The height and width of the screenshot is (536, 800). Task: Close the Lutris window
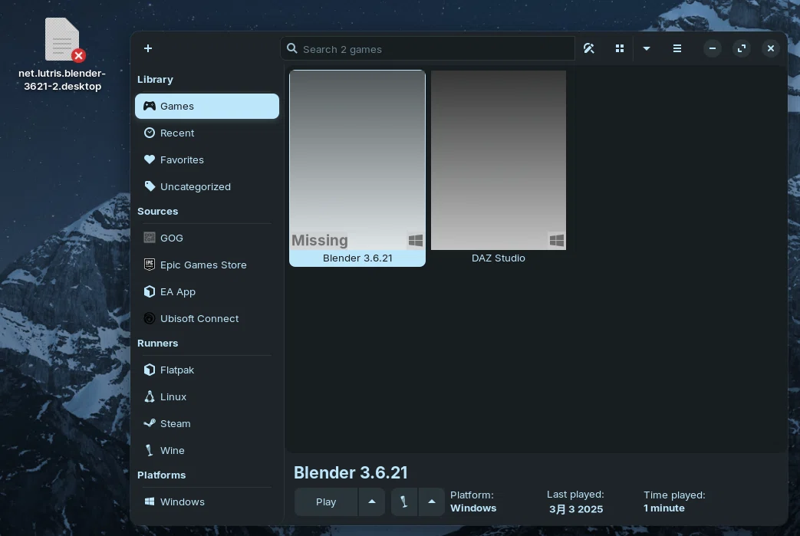(x=770, y=48)
